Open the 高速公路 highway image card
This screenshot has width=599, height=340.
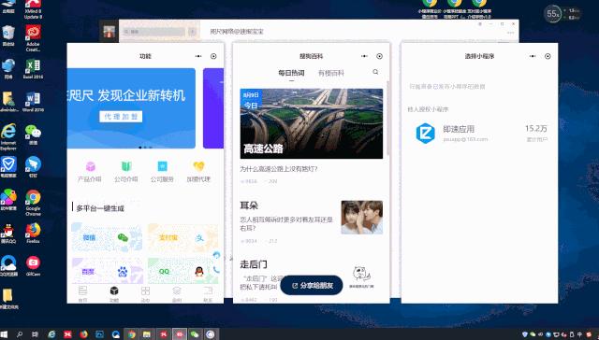point(312,123)
